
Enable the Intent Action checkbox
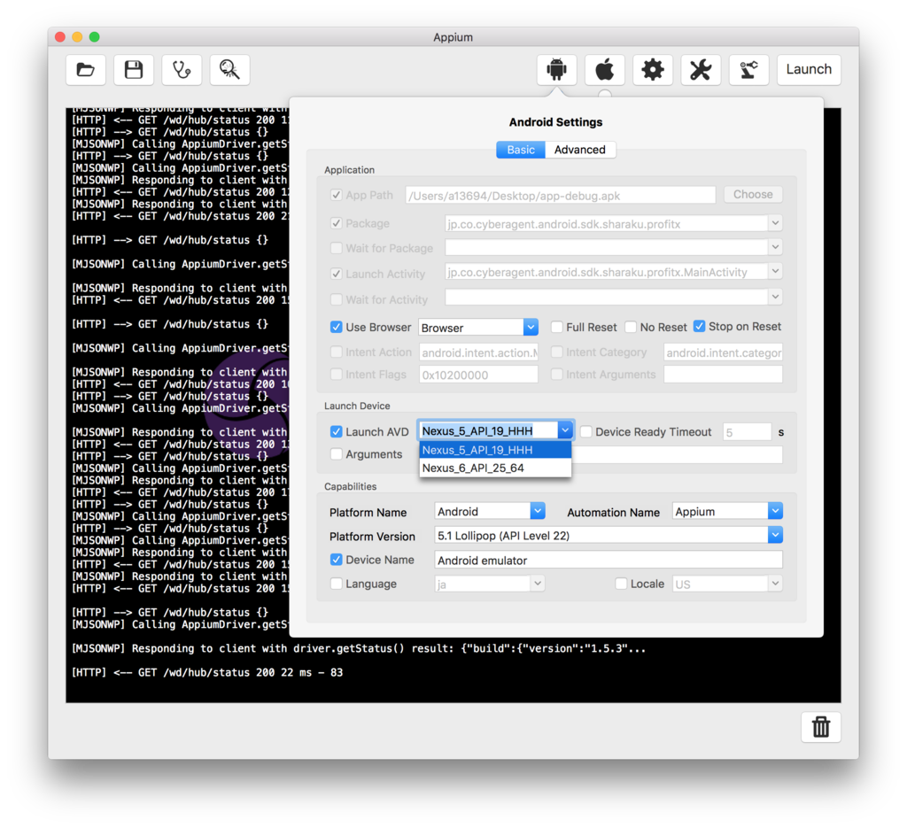336,352
